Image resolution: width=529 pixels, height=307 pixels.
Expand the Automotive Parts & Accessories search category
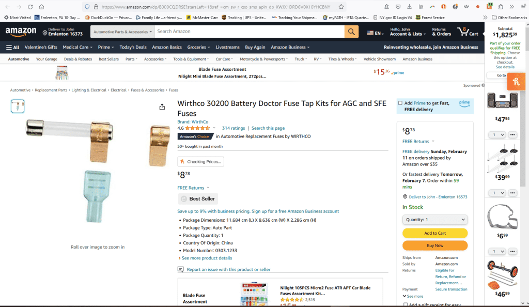[x=122, y=32]
